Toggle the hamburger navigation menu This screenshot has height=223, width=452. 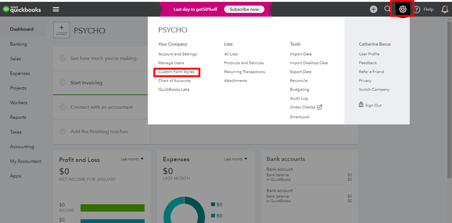pos(56,9)
